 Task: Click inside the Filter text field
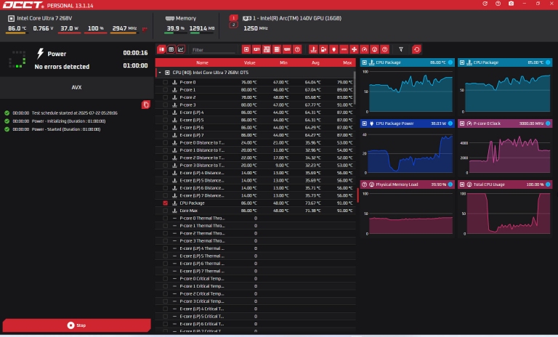click(x=214, y=50)
